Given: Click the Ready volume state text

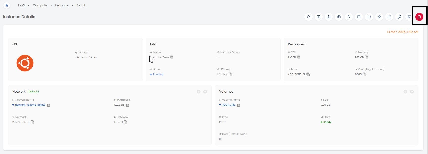Looking at the screenshot, I should point(327,122).
